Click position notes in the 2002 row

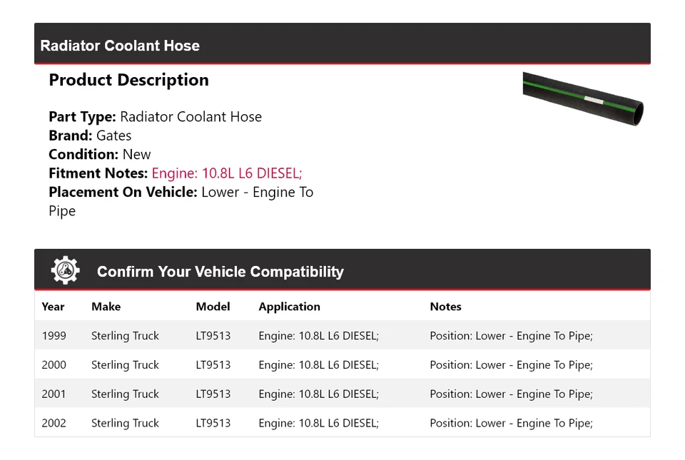(x=511, y=423)
